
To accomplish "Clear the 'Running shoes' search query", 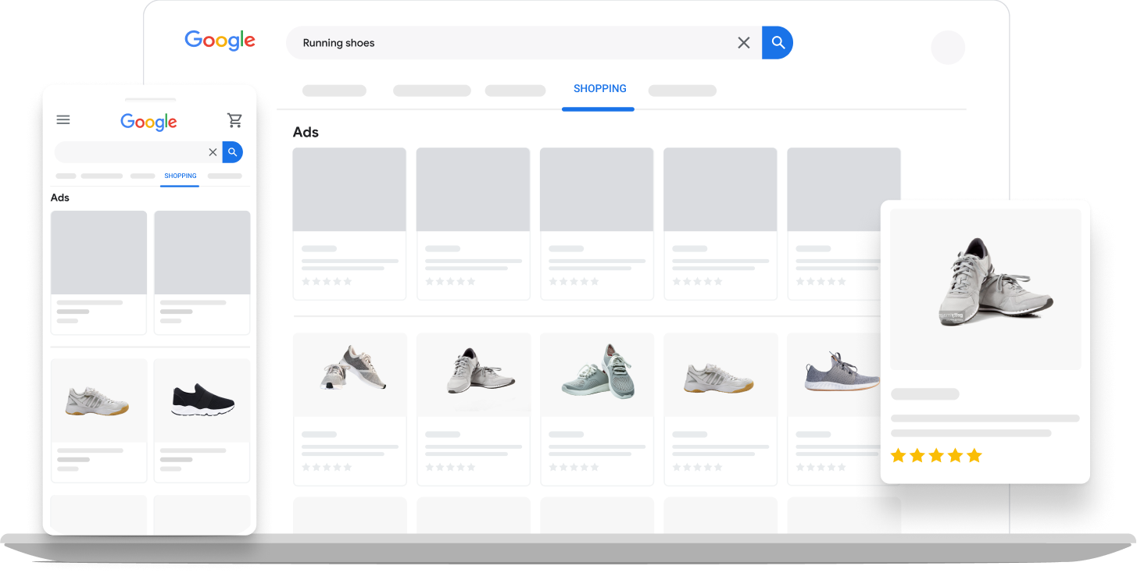I will tap(744, 43).
